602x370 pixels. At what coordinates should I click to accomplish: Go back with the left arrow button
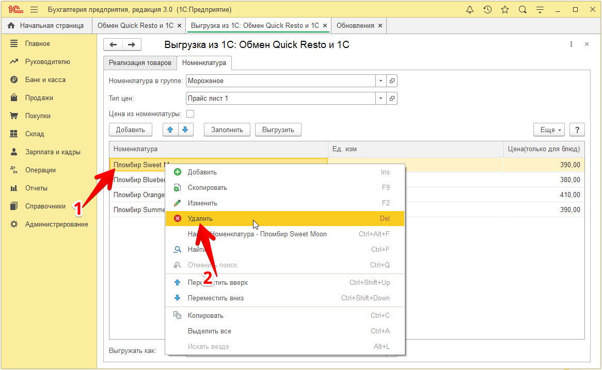(113, 44)
